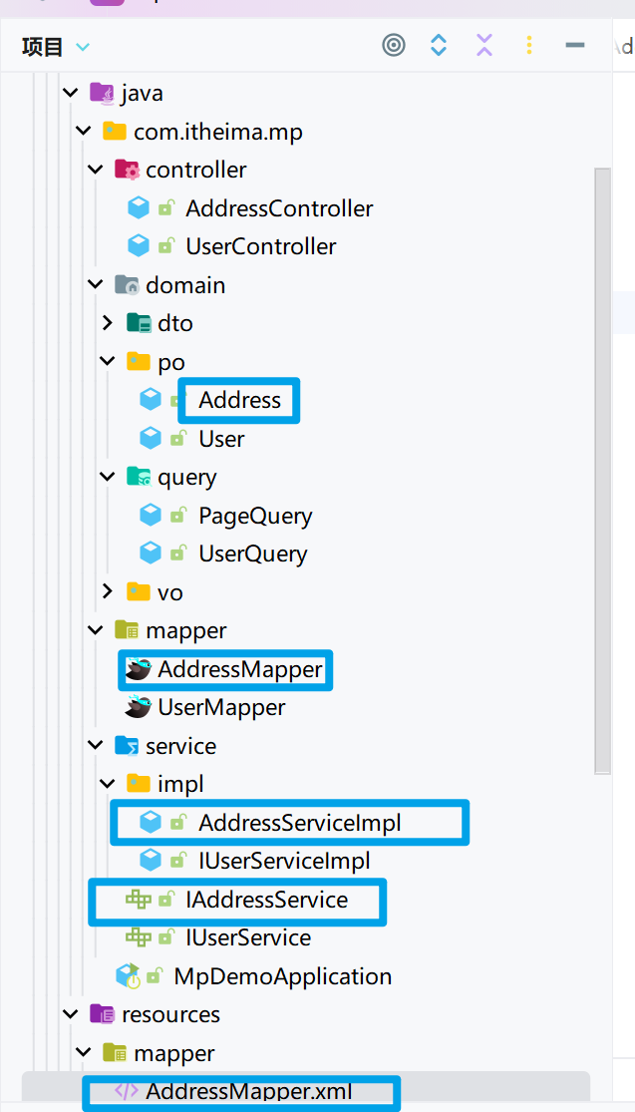This screenshot has height=1112, width=635.
Task: Open AddressServiceImpl class
Action: click(299, 823)
